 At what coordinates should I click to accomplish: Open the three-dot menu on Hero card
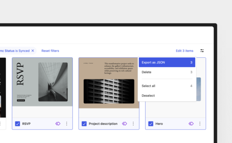click(x=200, y=123)
